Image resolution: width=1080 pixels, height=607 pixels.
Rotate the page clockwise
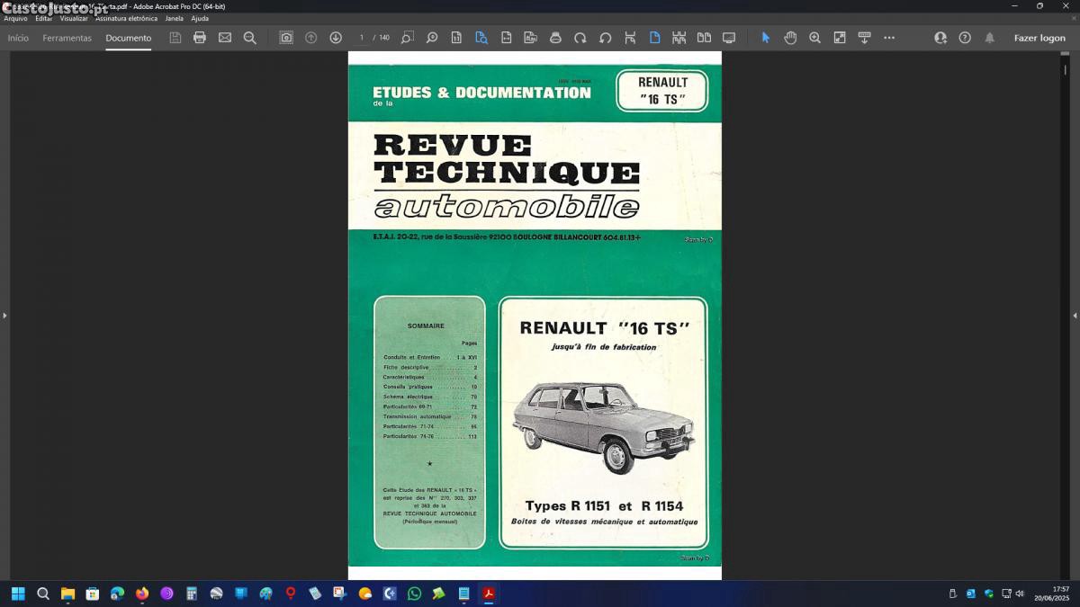(x=580, y=38)
